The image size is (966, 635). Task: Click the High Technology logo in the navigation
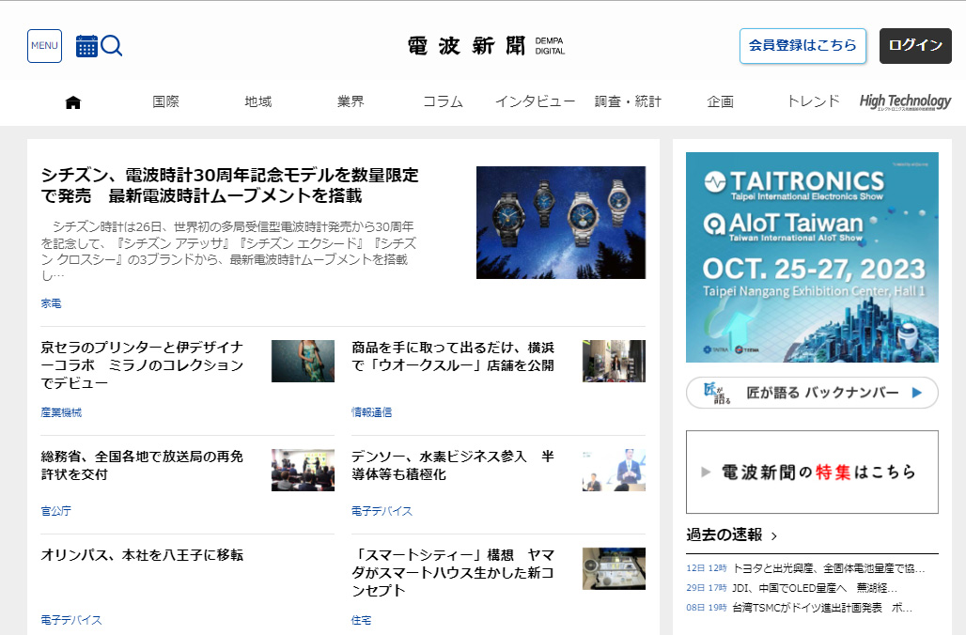(x=905, y=101)
